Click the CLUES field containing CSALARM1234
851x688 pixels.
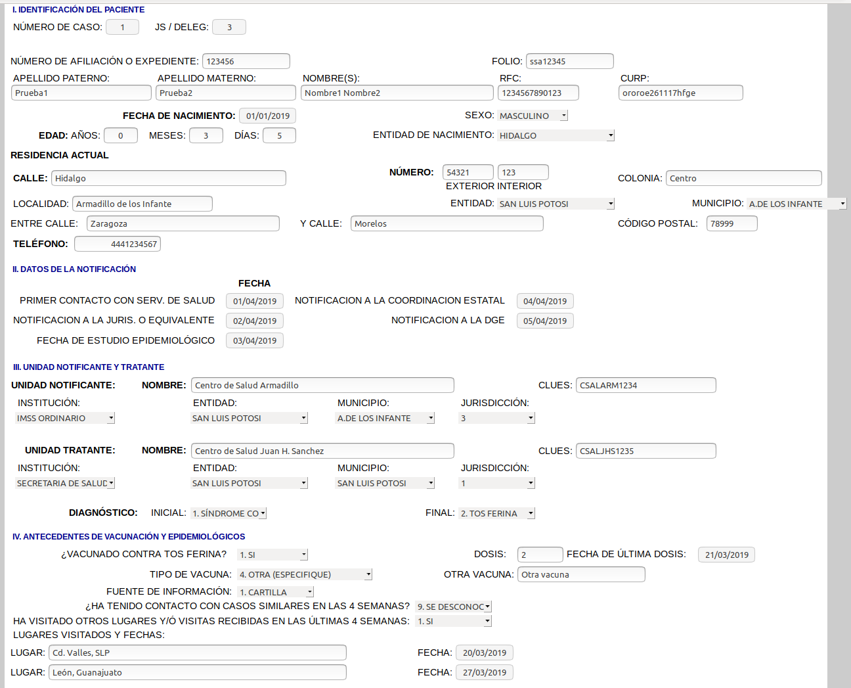point(645,385)
